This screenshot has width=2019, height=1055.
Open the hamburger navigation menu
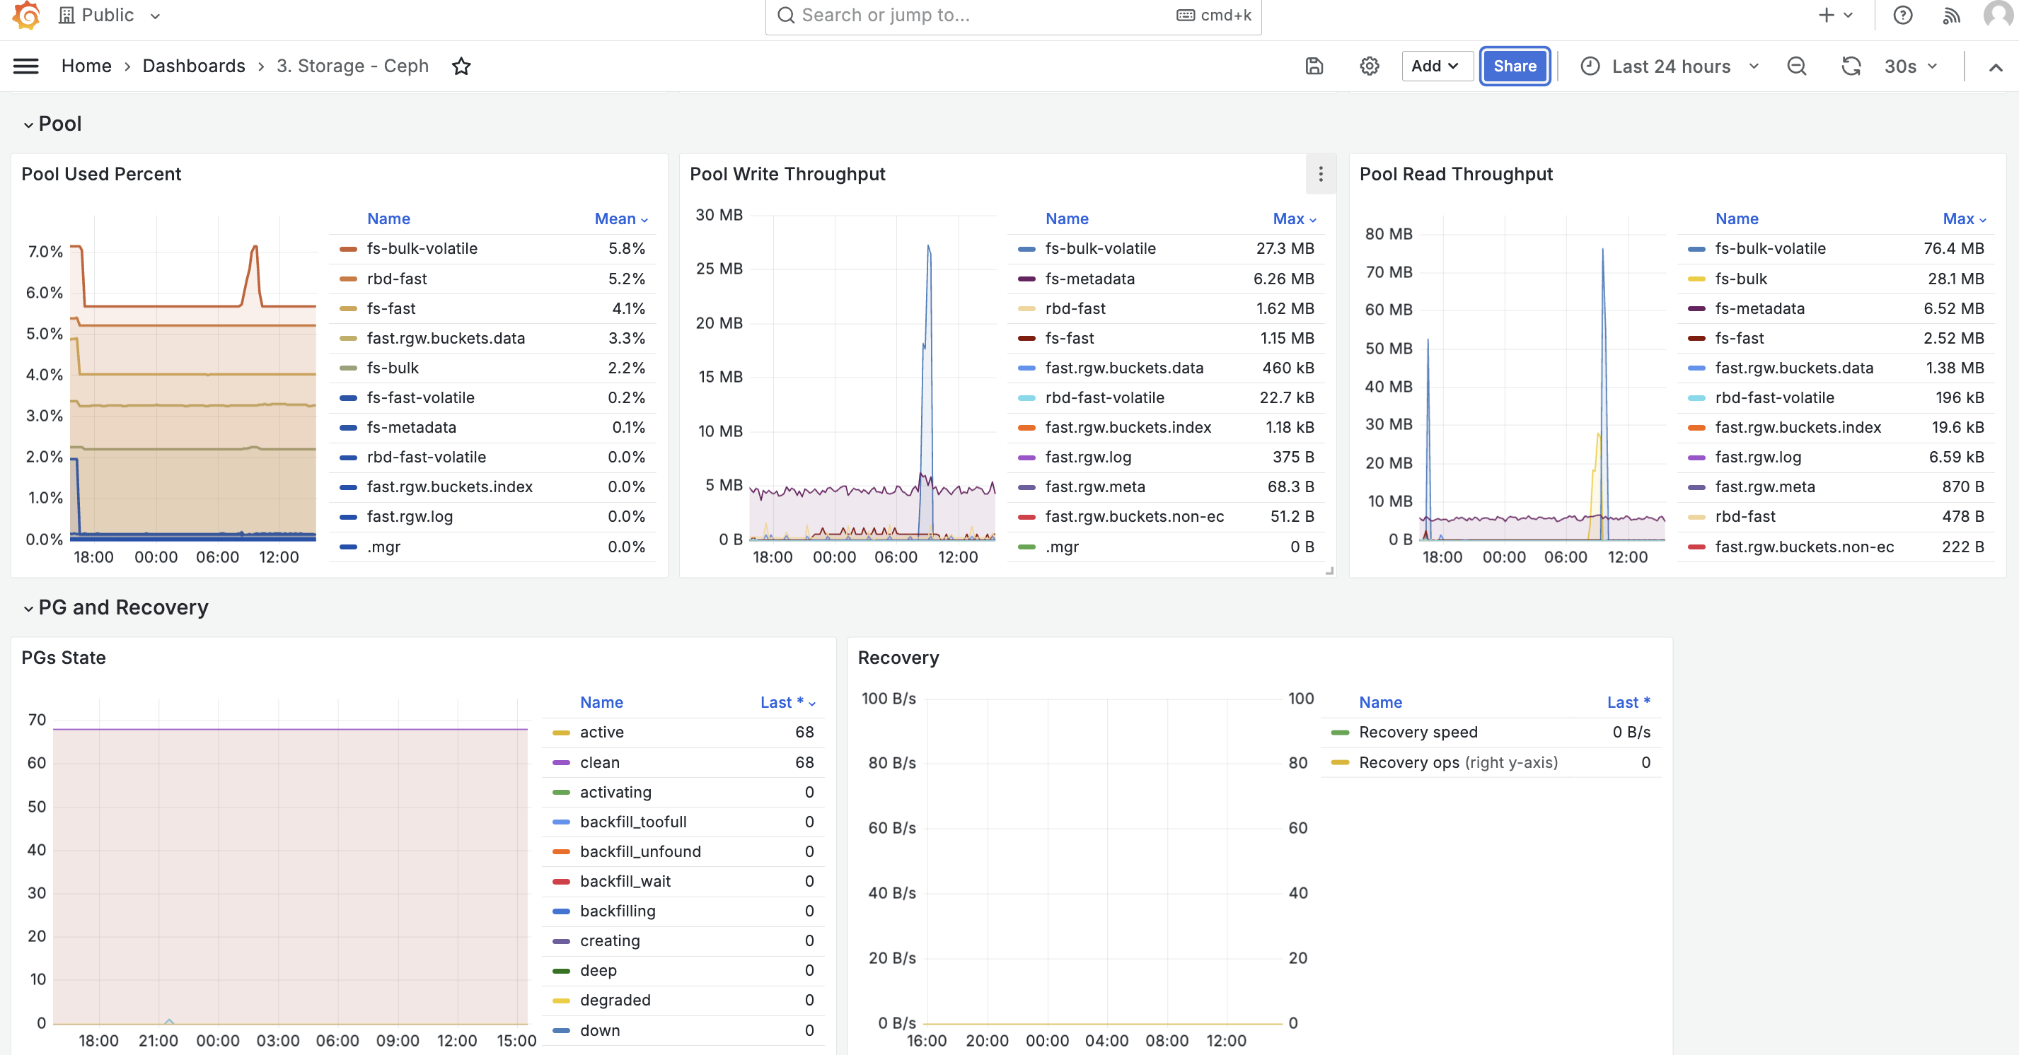click(x=26, y=66)
